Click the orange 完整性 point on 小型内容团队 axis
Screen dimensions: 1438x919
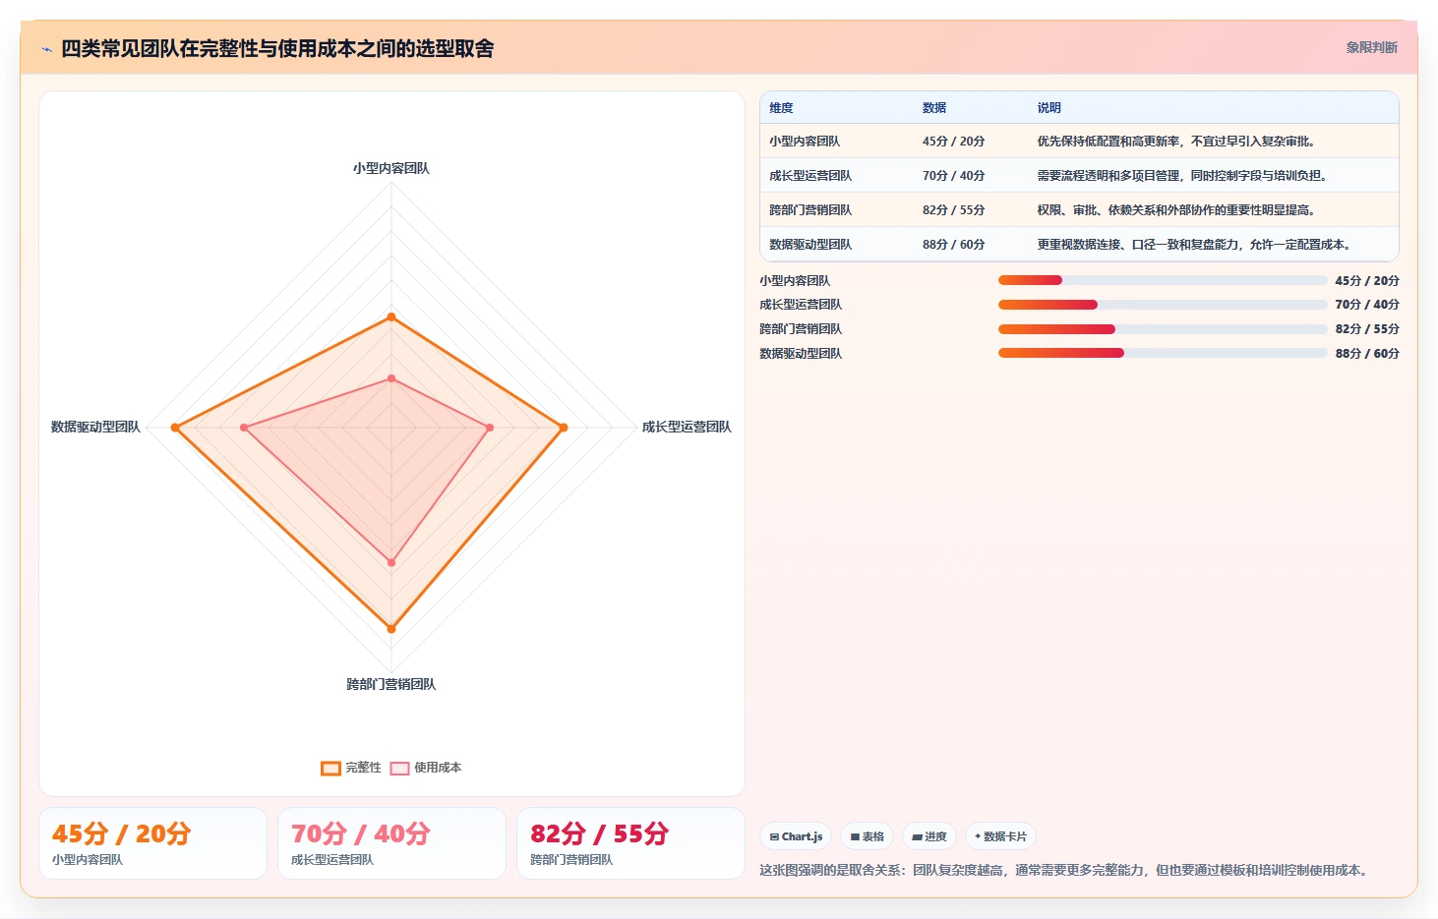(x=391, y=316)
